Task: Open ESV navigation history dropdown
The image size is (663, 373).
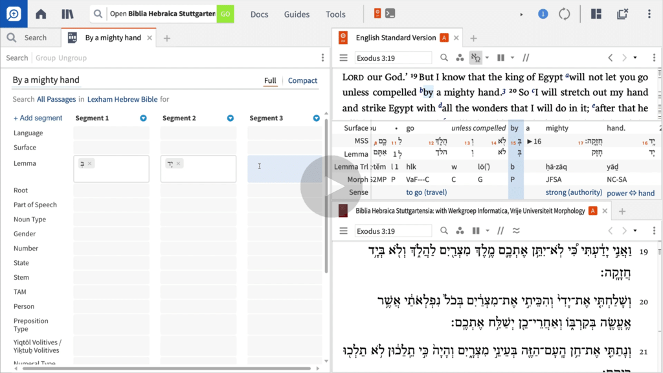Action: (635, 58)
